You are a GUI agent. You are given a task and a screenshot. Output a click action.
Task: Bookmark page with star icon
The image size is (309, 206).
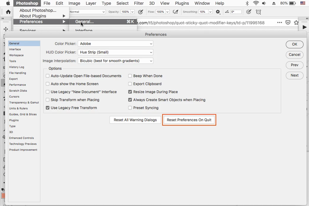296,22
